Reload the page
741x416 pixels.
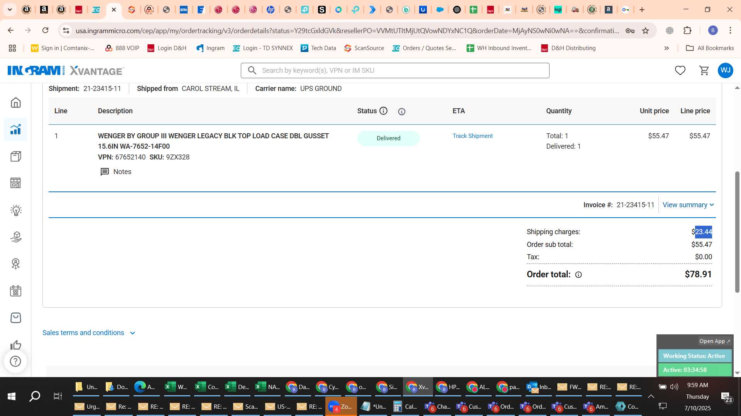pyautogui.click(x=45, y=30)
